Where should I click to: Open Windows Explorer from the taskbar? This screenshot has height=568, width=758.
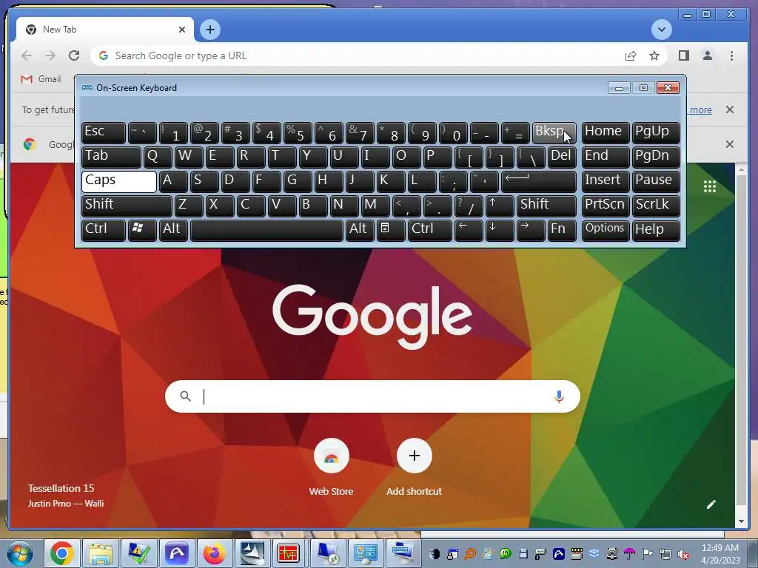tap(101, 553)
